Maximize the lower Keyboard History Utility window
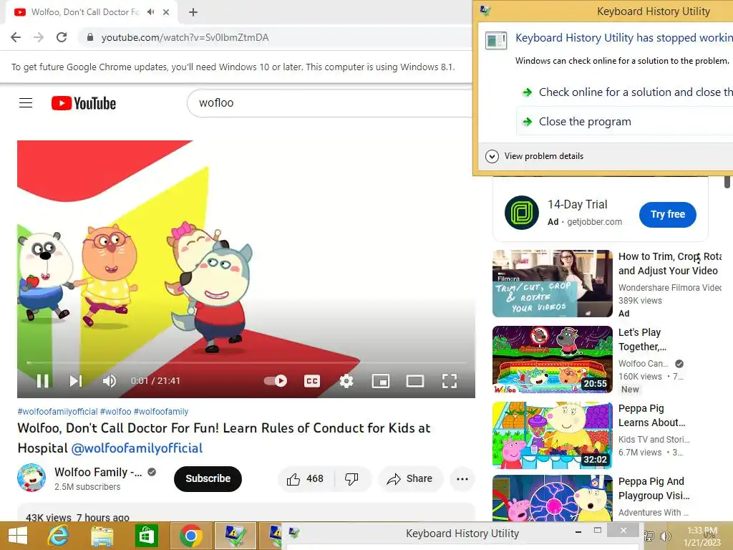Image resolution: width=733 pixels, height=550 pixels. click(x=598, y=531)
